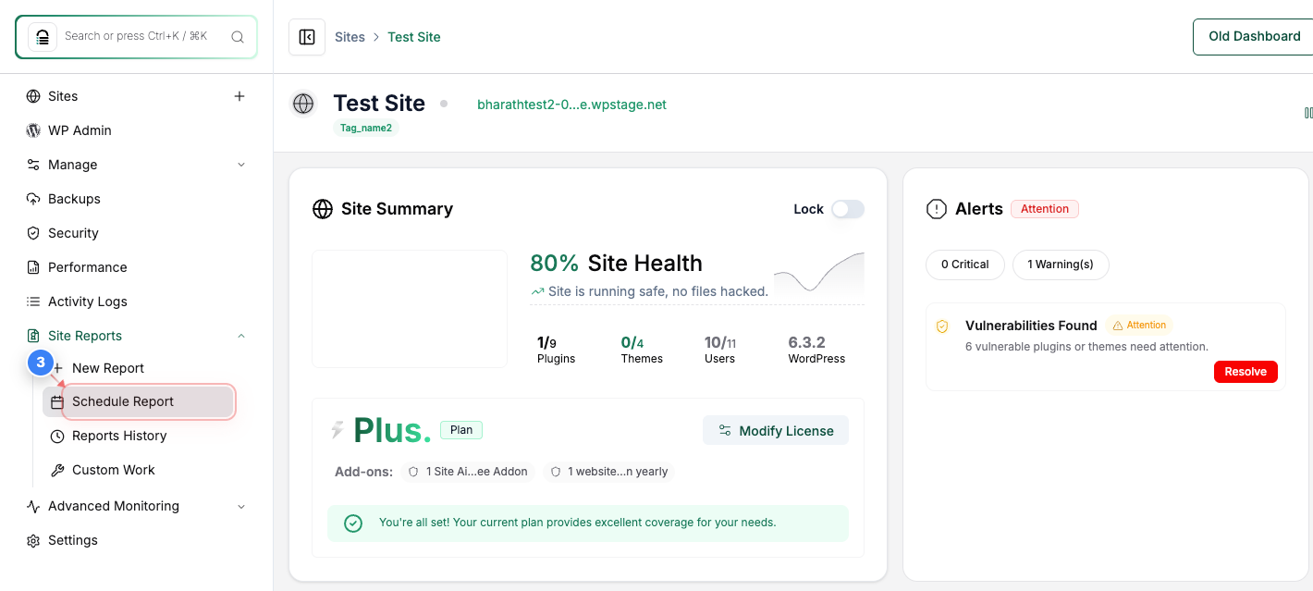Open Themes count 0/4

coord(642,350)
